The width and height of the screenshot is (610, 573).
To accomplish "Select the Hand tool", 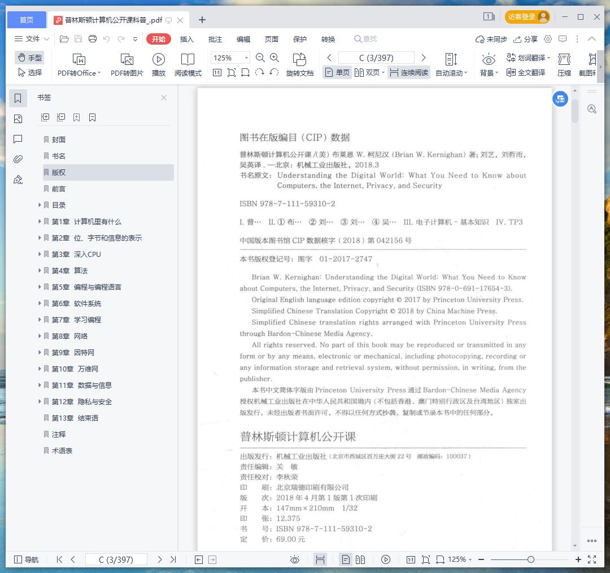I will [x=29, y=58].
